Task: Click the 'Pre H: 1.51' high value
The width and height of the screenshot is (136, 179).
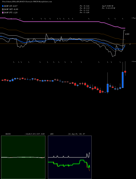Action: coord(85,8)
